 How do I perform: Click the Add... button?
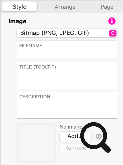coord(75,136)
